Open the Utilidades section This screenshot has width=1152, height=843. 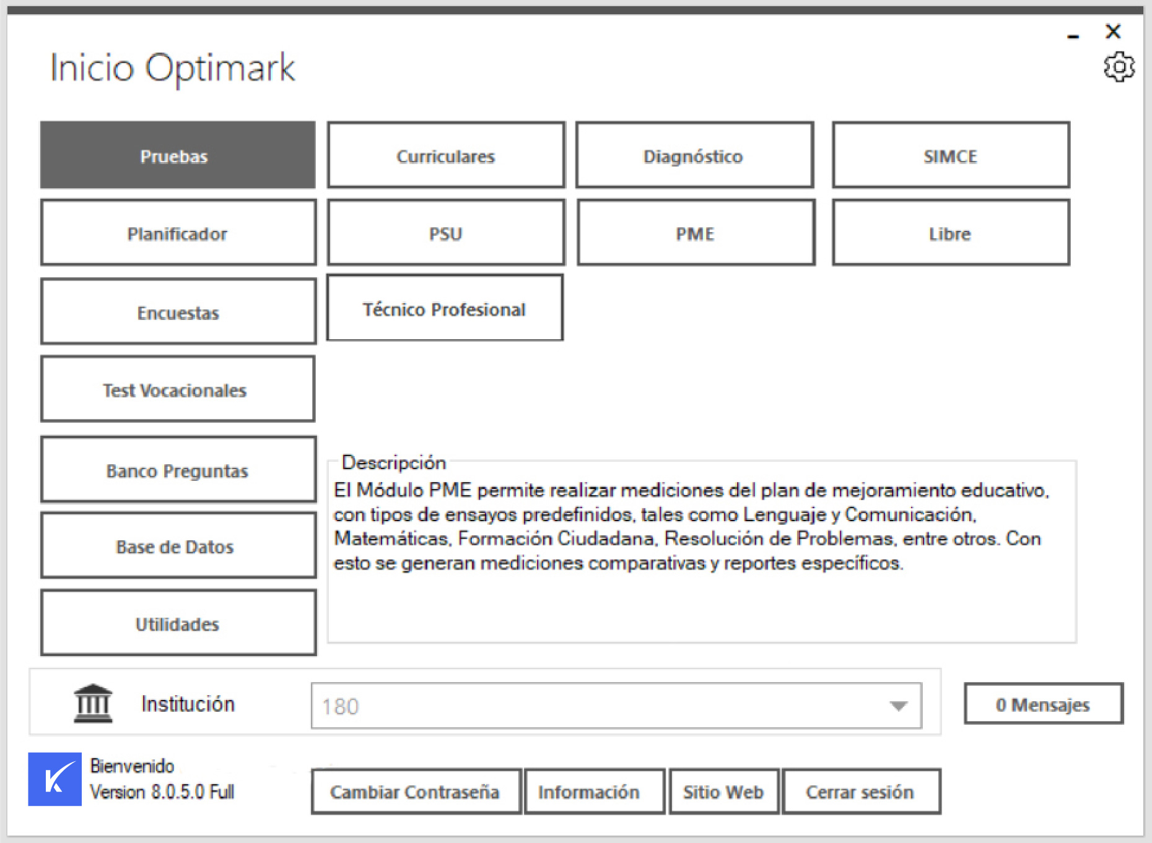[x=178, y=623]
